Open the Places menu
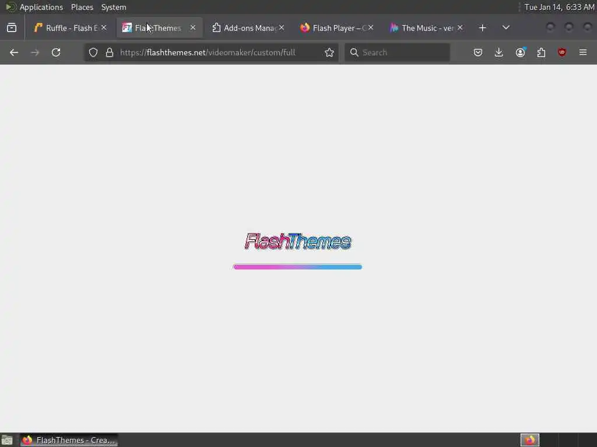This screenshot has width=597, height=447. [82, 7]
